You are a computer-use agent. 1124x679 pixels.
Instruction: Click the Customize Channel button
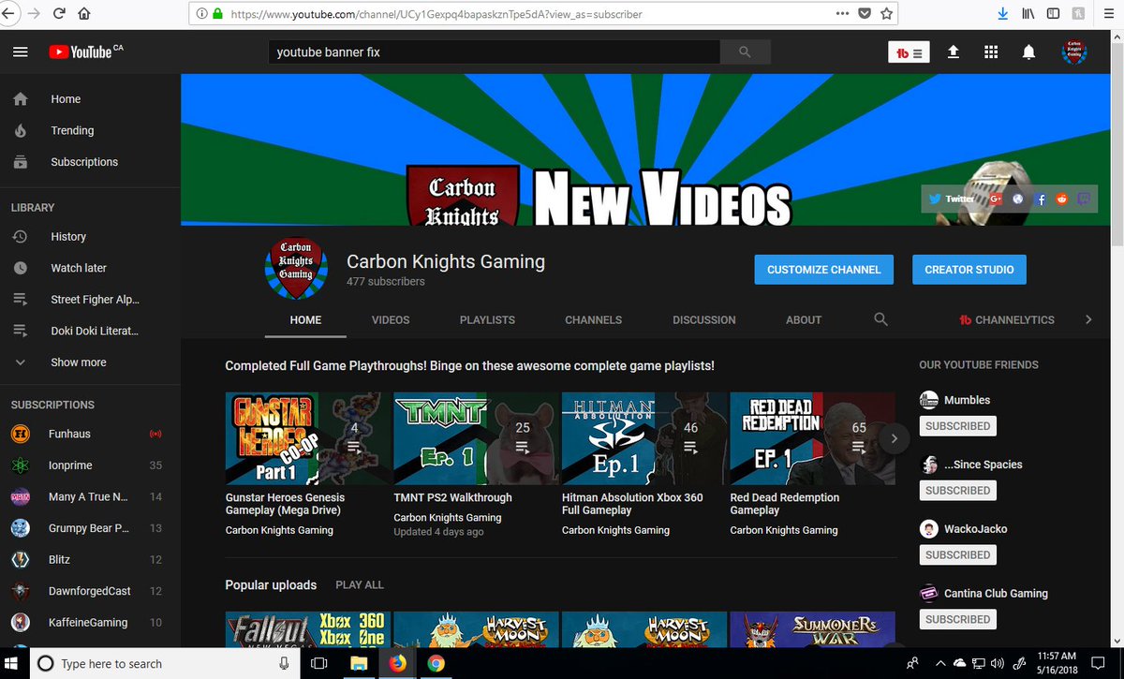coord(824,270)
